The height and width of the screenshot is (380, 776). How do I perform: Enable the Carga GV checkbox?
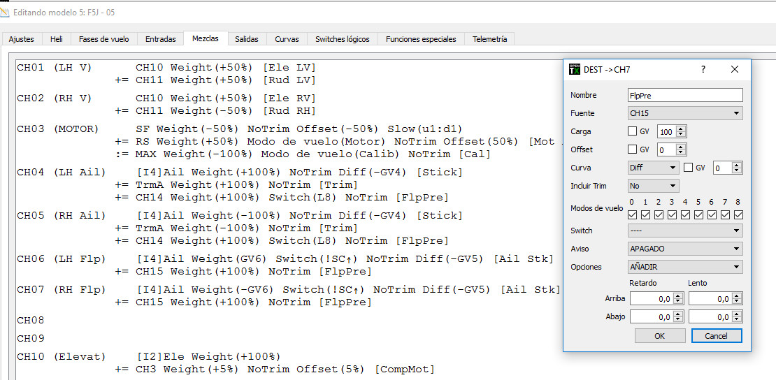633,131
